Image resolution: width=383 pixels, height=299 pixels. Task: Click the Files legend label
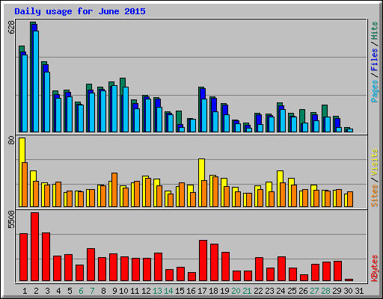pyautogui.click(x=375, y=60)
